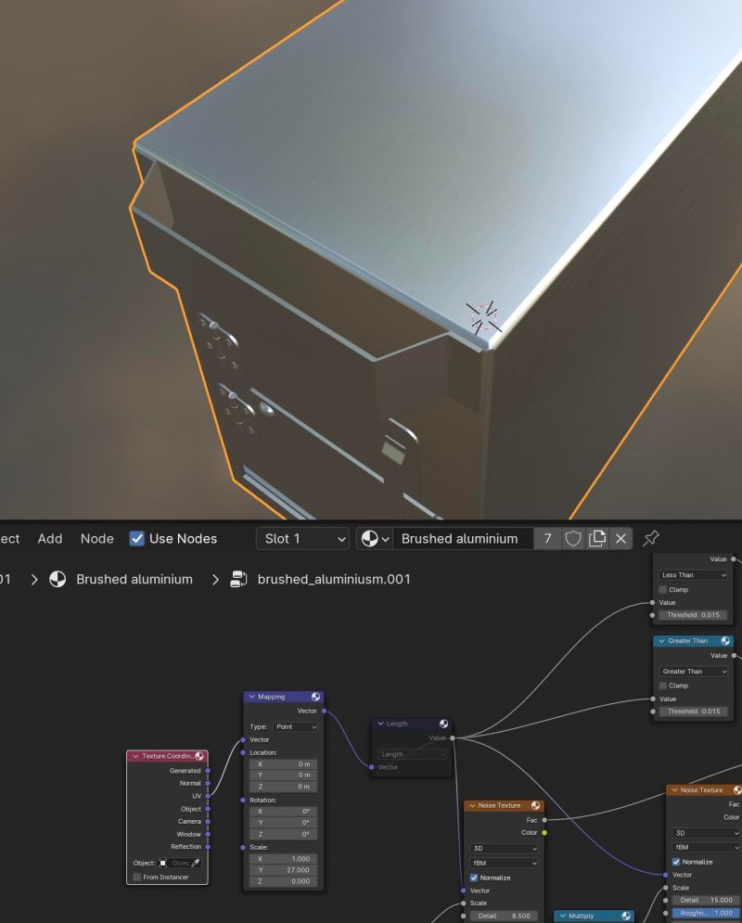Screen dimensions: 742x923
Task: Open the material browse icon next to Slot 1
Action: [x=368, y=539]
